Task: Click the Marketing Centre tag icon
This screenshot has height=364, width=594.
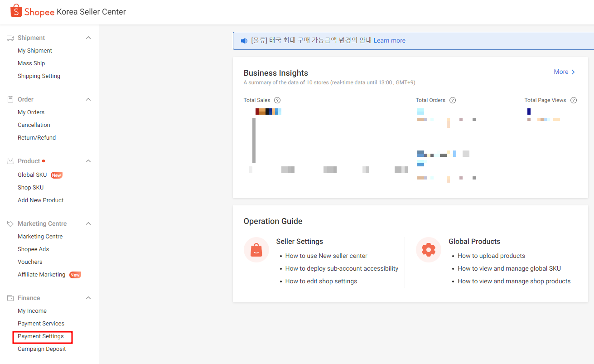Action: (10, 223)
